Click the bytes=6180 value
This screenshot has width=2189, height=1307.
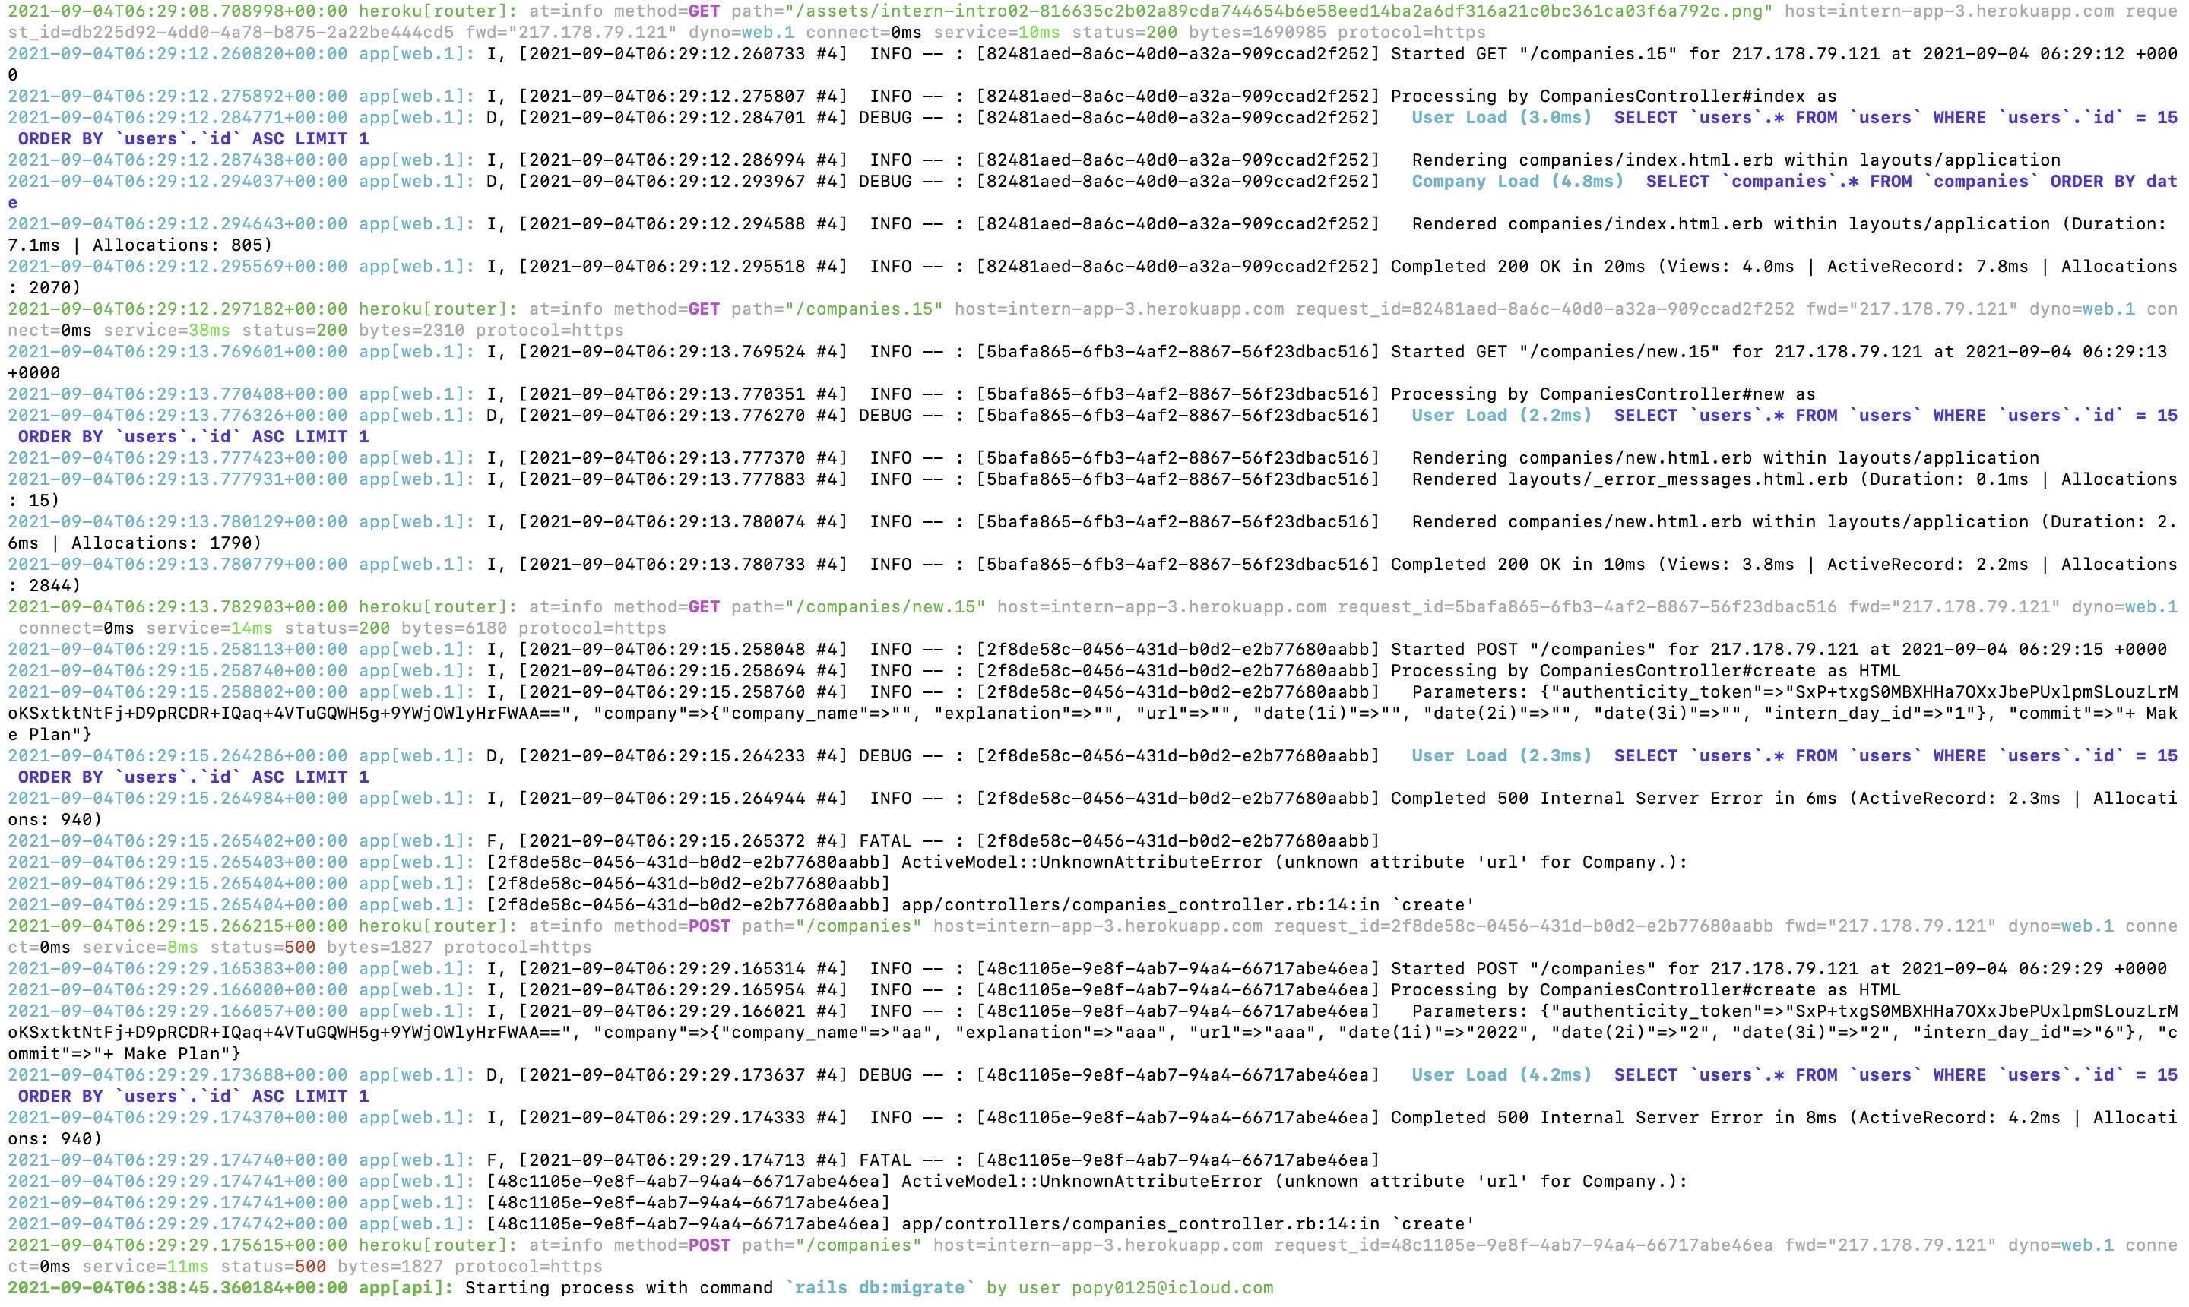click(x=454, y=628)
